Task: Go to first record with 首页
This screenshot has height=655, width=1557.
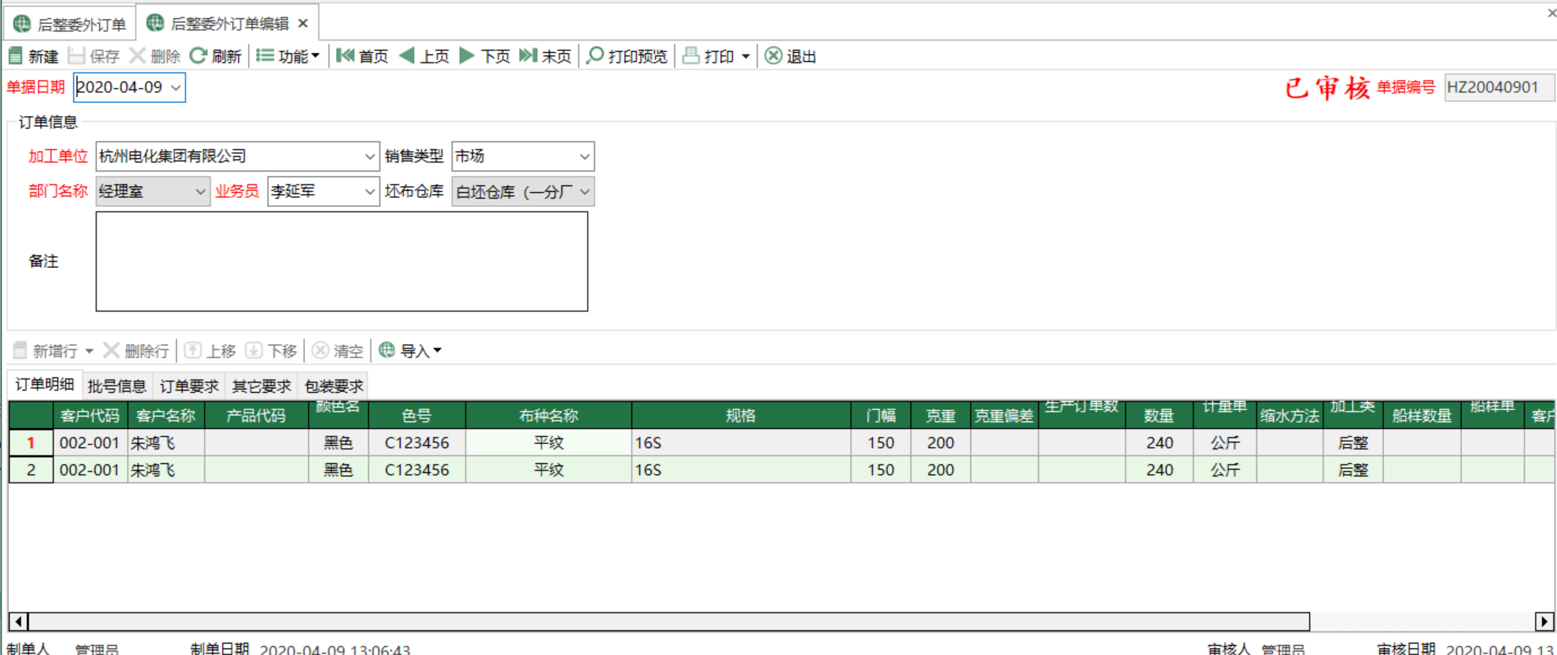Action: click(x=362, y=56)
